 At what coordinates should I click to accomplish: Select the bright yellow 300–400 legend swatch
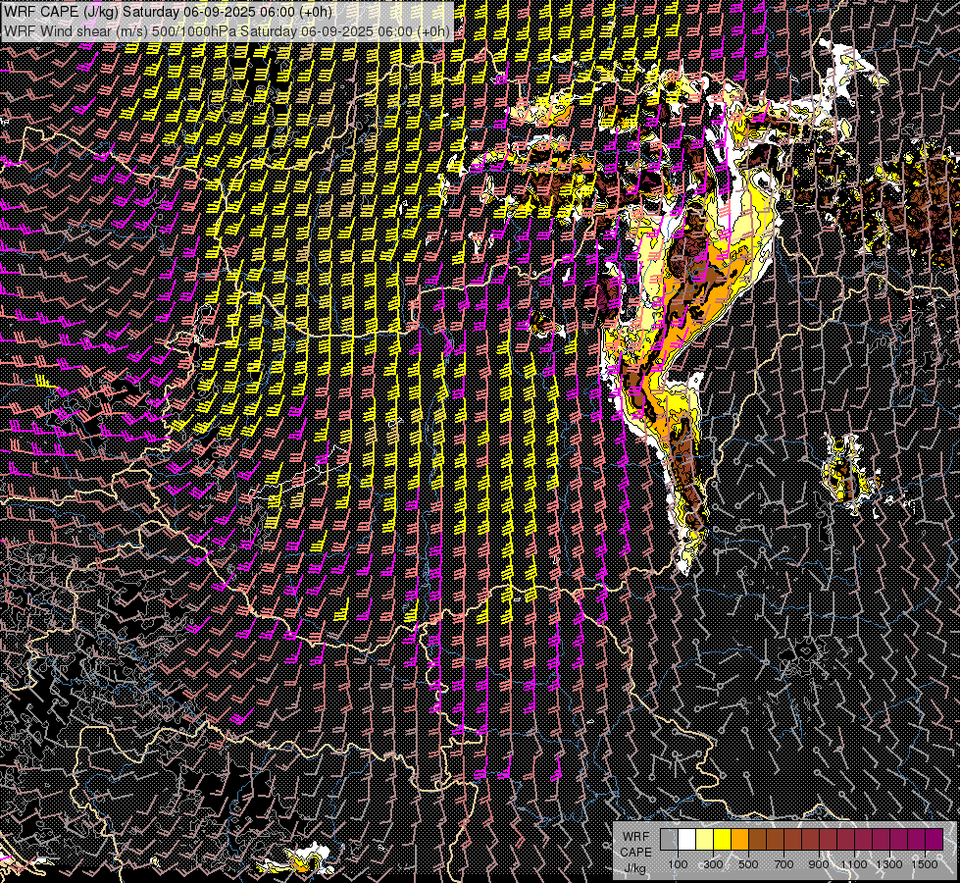(x=723, y=840)
